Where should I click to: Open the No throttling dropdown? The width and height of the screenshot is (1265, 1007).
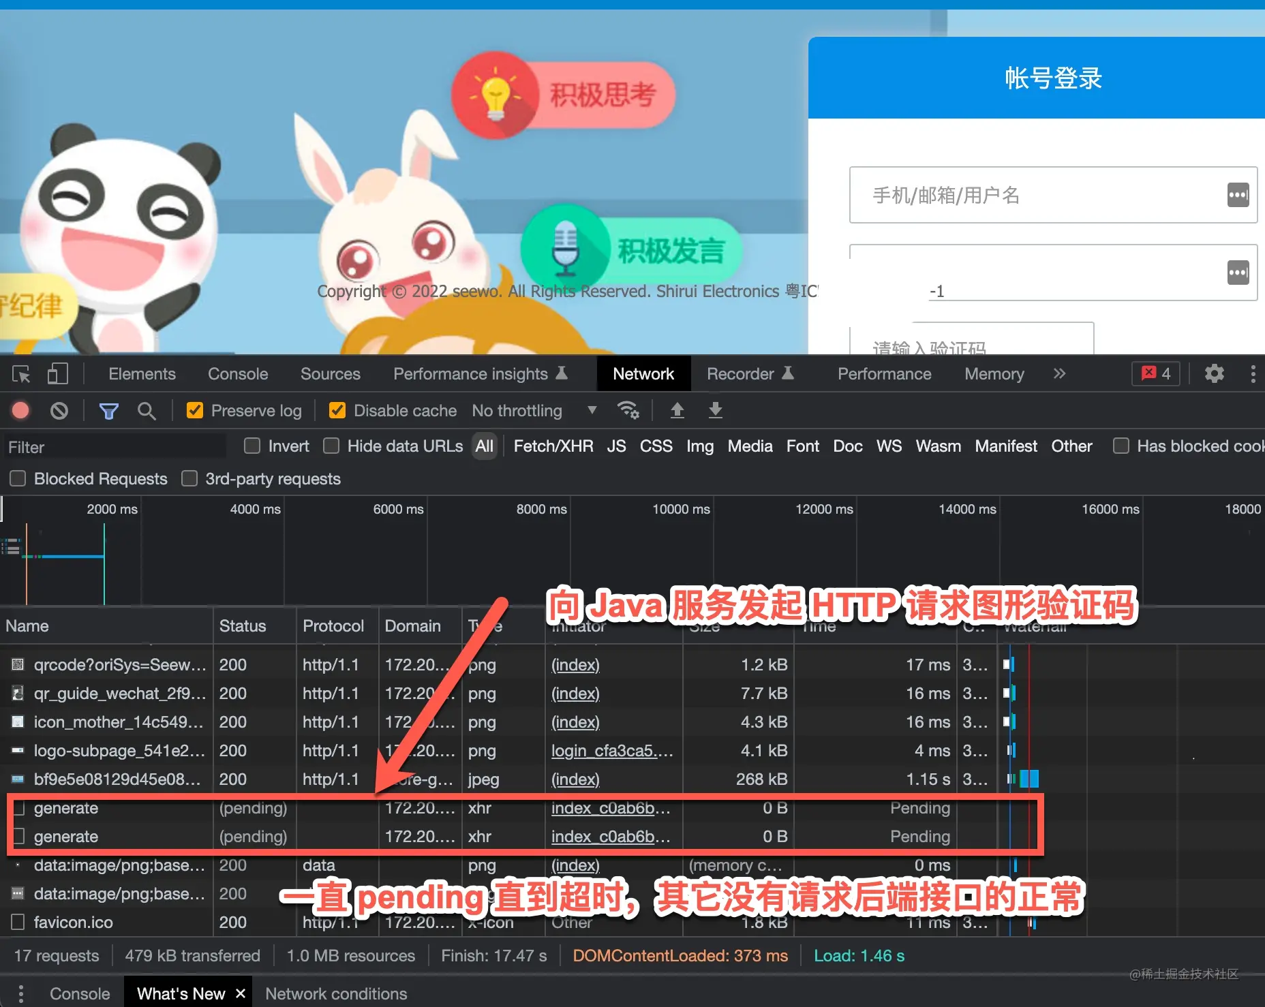(534, 411)
